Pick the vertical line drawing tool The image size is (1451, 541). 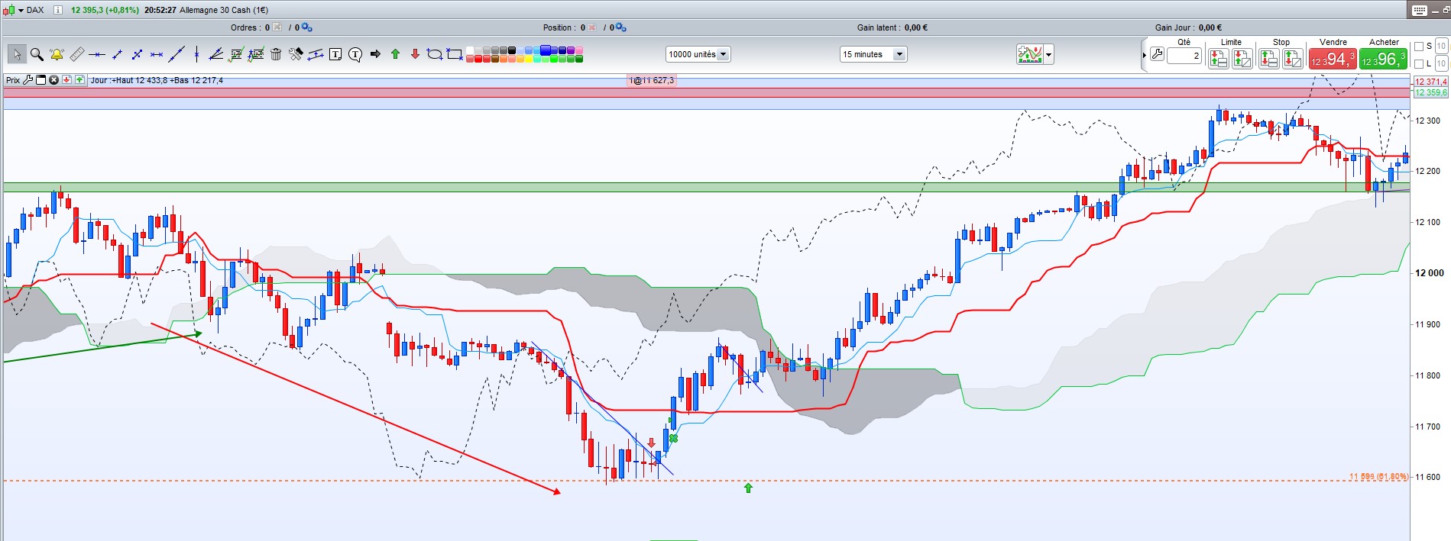(196, 54)
